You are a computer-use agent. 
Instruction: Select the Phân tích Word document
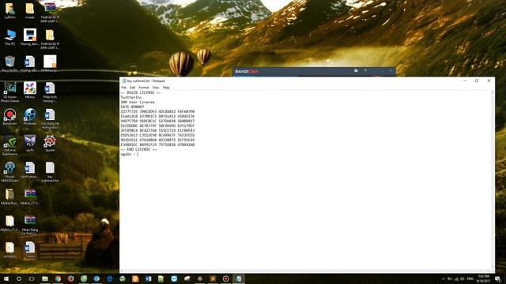click(x=50, y=92)
